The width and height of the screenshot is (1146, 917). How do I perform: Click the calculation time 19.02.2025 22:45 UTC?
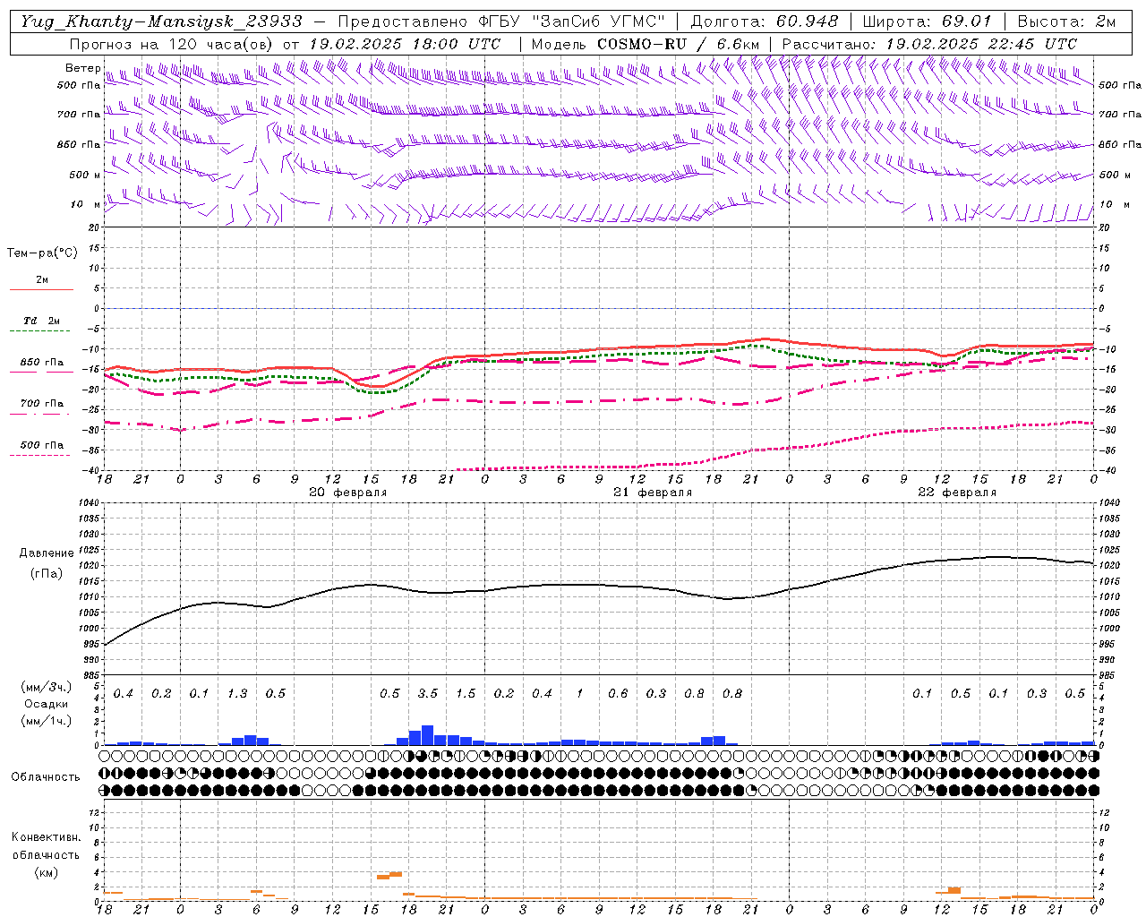pyautogui.click(x=981, y=44)
